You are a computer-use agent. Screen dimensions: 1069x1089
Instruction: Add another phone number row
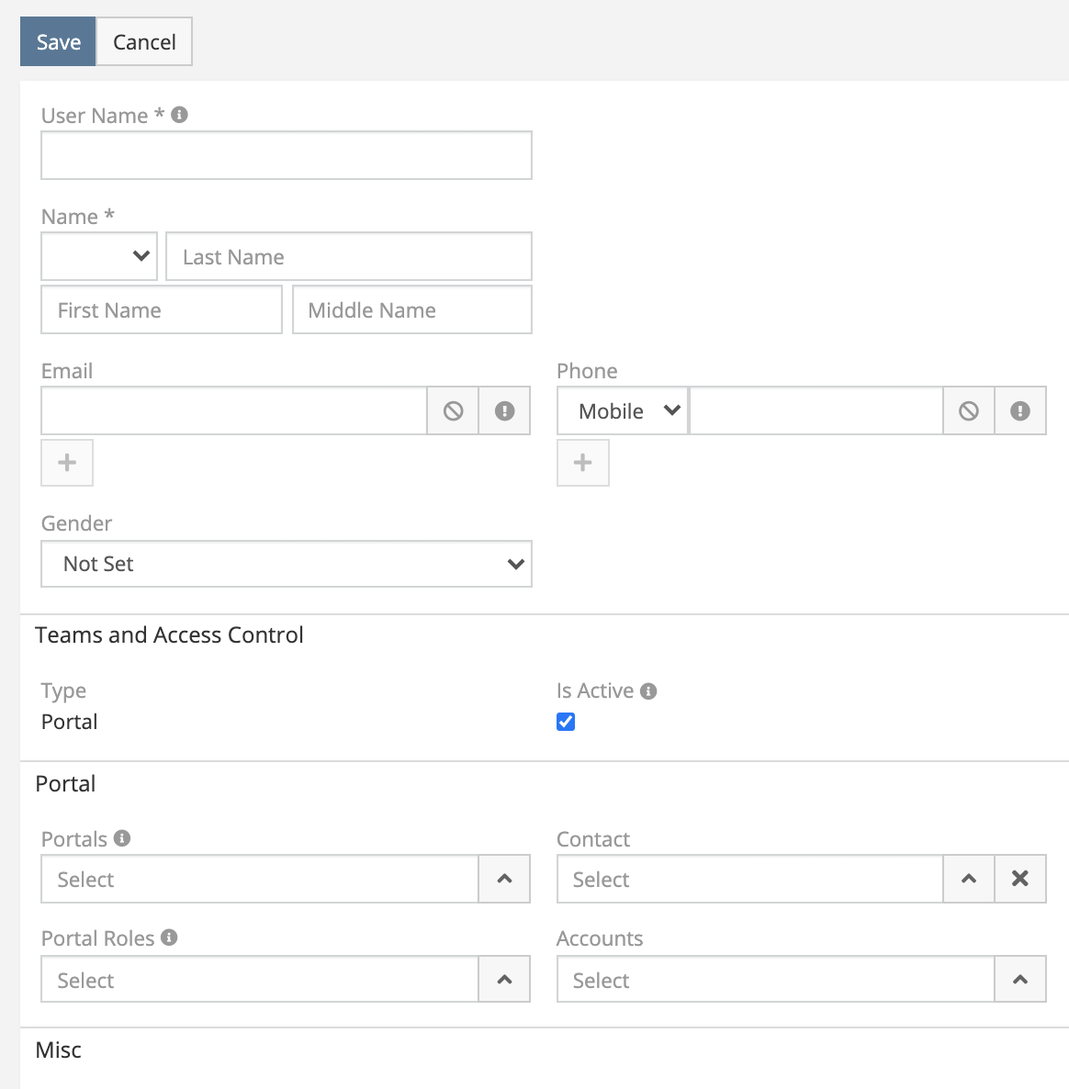[583, 463]
